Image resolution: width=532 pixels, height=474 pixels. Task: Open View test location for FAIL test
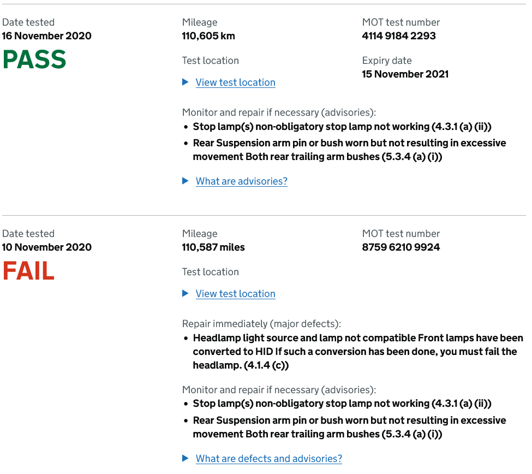point(236,294)
